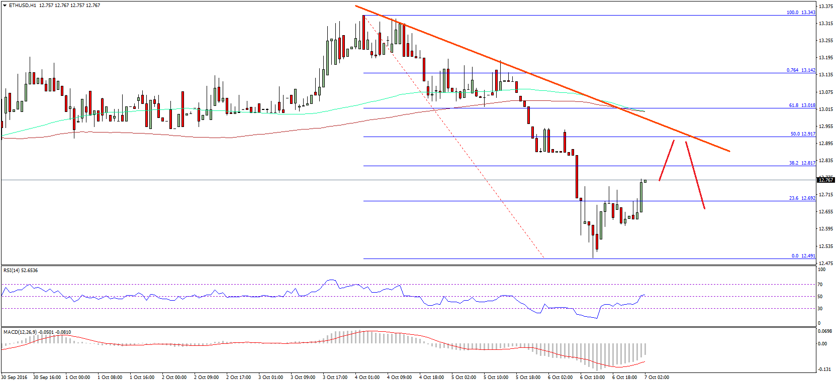Click the current price tag 12.767

(826, 180)
